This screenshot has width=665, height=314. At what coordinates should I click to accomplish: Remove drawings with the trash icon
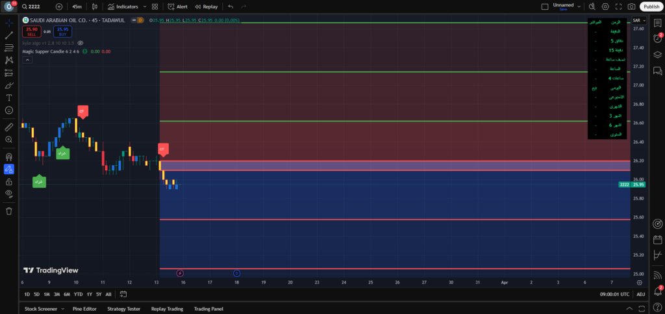pos(9,211)
